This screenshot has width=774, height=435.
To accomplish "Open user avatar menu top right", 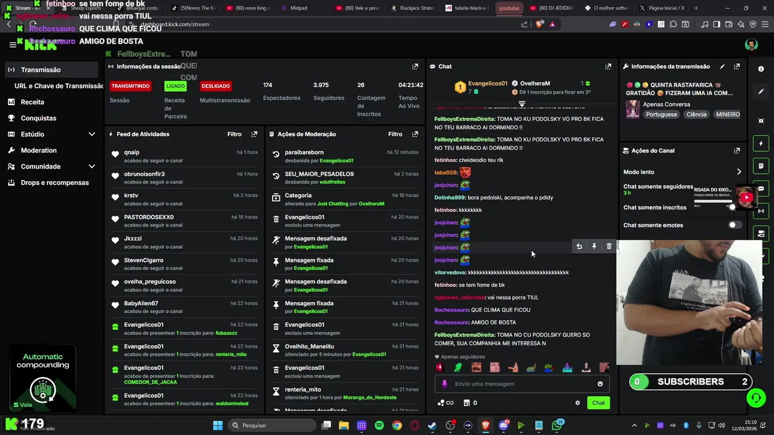I will (x=751, y=45).
